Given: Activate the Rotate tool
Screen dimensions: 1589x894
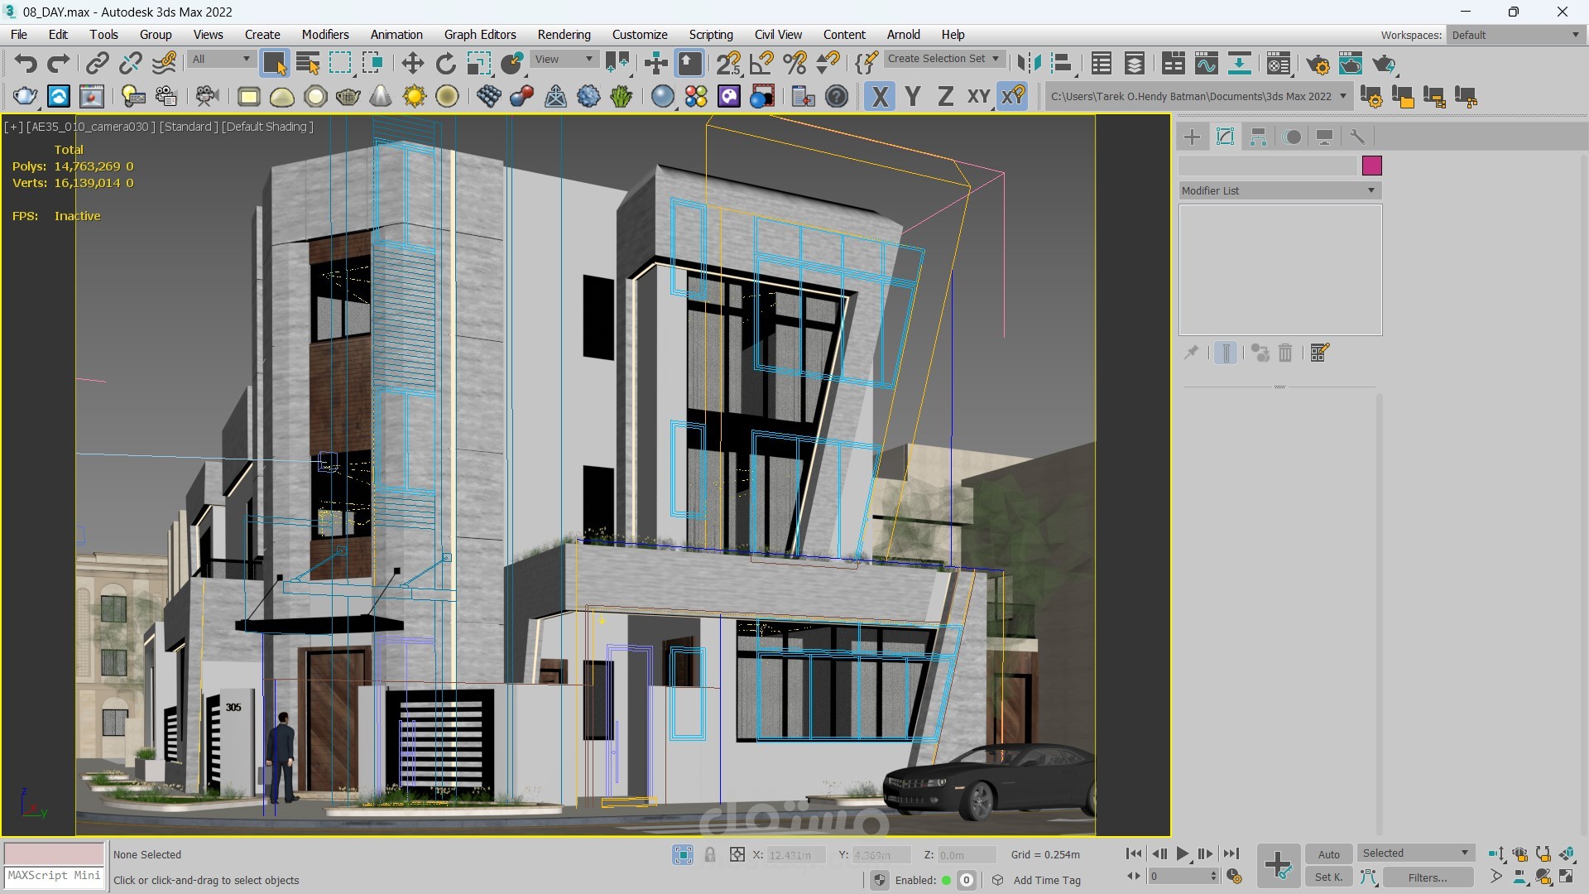Looking at the screenshot, I should pyautogui.click(x=445, y=64).
